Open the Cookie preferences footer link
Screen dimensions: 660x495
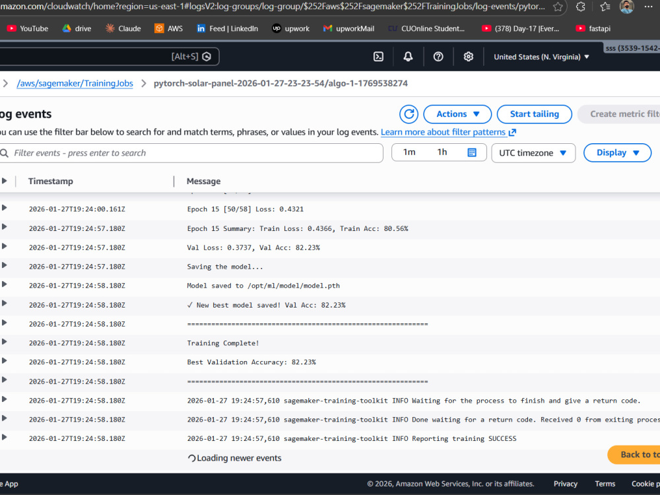click(645, 484)
